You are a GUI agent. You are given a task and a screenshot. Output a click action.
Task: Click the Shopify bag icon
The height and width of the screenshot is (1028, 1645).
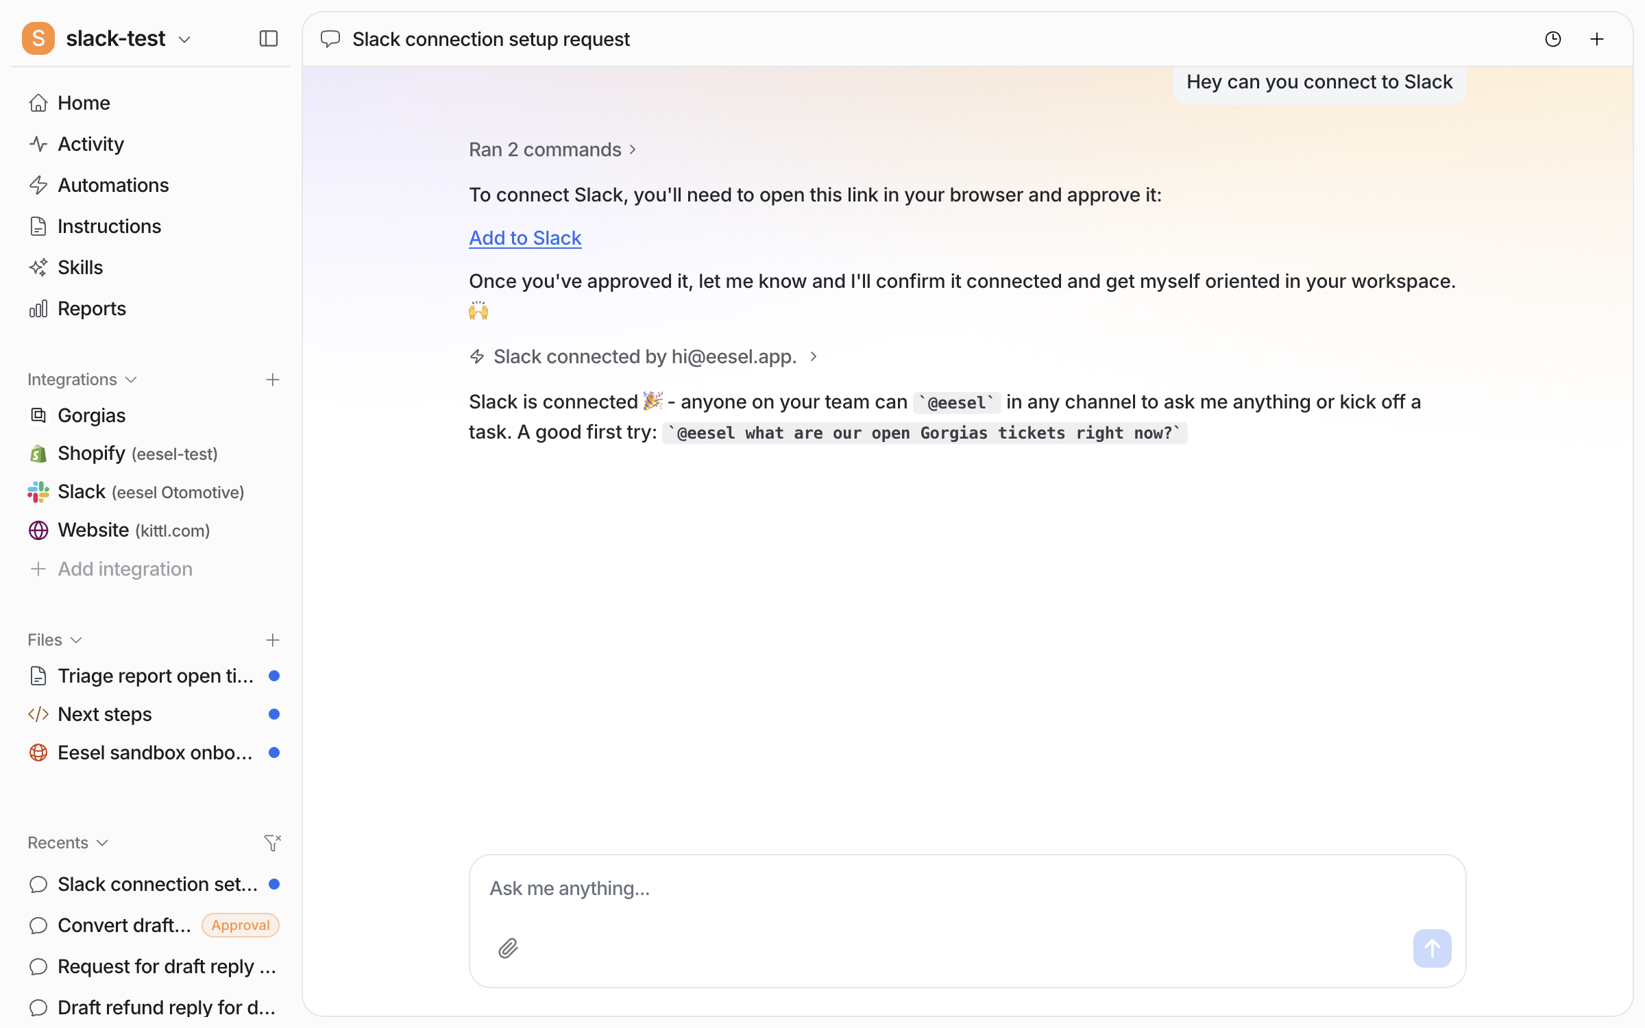click(x=38, y=454)
